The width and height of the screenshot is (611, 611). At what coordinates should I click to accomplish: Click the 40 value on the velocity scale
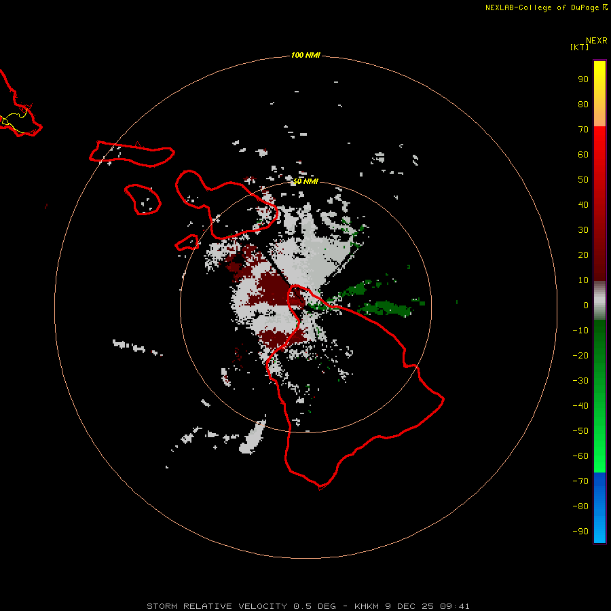(x=583, y=205)
